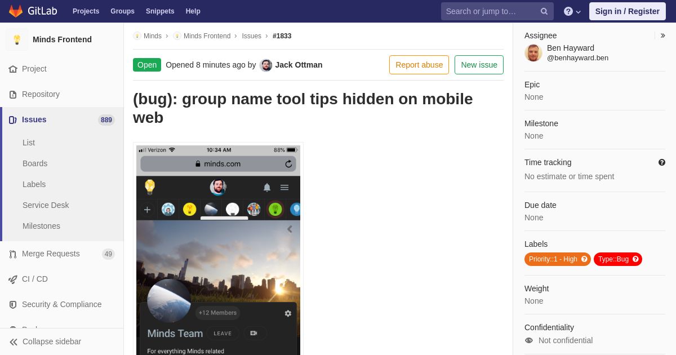Focus the Search or jump to field

(497, 11)
